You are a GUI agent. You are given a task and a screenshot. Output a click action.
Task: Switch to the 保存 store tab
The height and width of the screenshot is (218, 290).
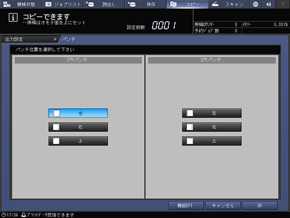(x=145, y=4)
